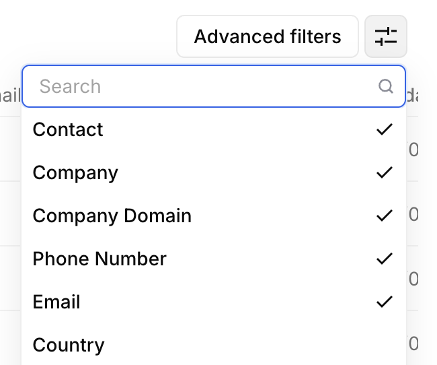Click the table cell right of Contact row
The width and height of the screenshot is (437, 365).
pos(413,150)
